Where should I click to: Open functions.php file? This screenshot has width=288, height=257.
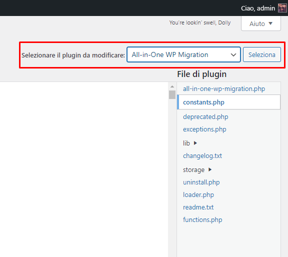[x=202, y=219]
